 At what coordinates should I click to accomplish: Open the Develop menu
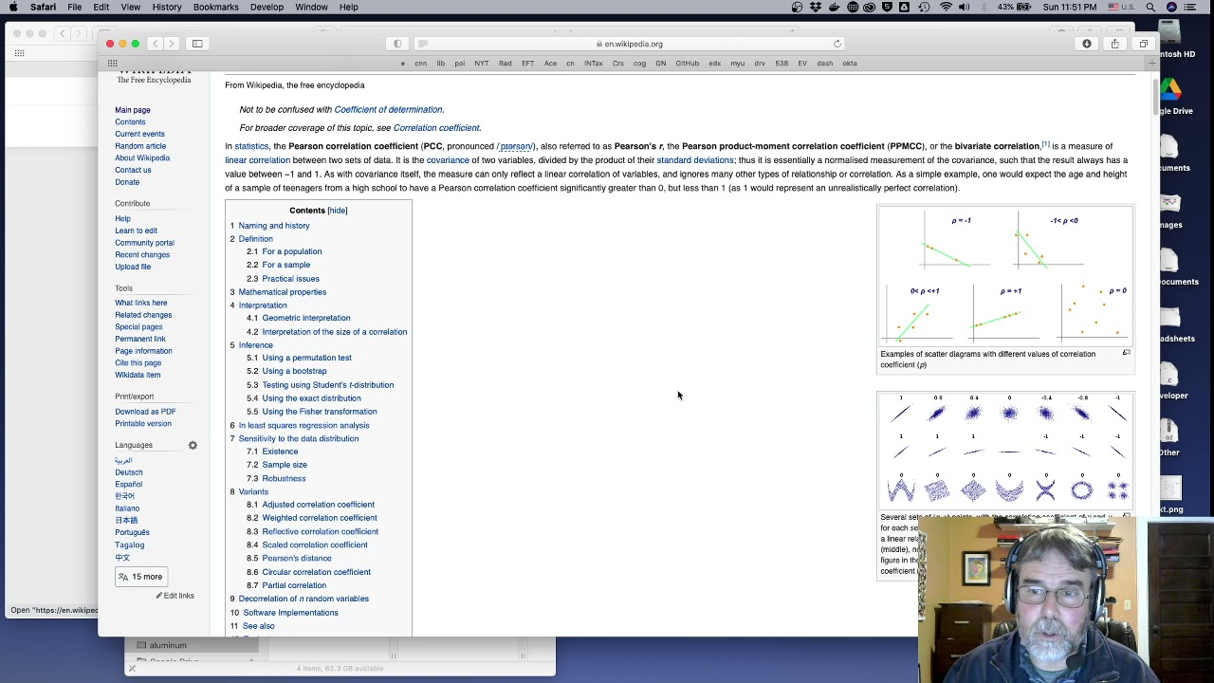click(x=267, y=8)
